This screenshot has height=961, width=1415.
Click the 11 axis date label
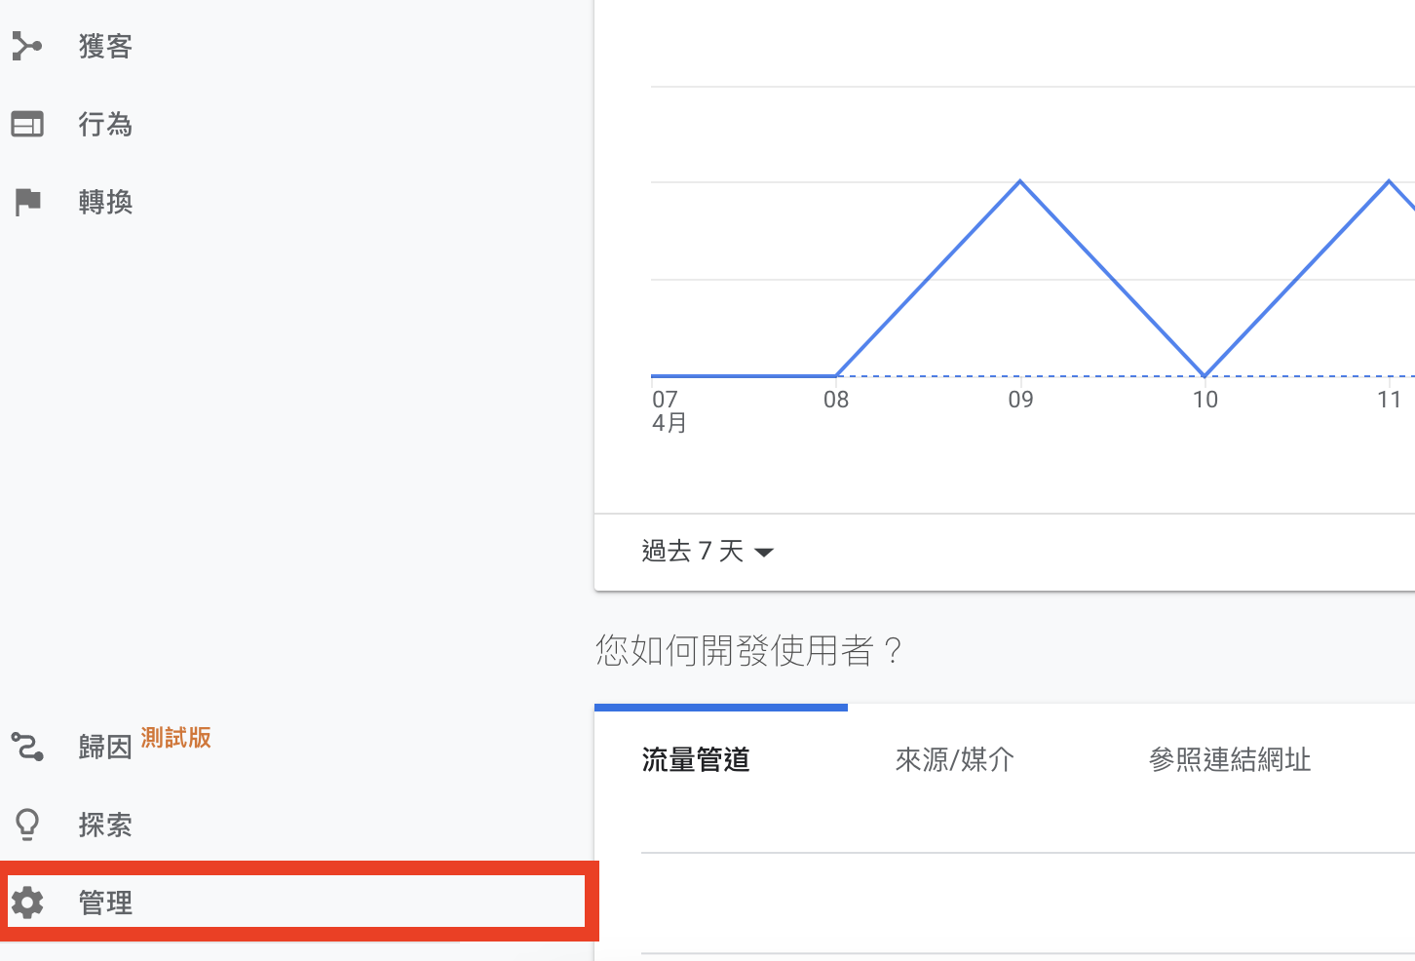pos(1389,400)
